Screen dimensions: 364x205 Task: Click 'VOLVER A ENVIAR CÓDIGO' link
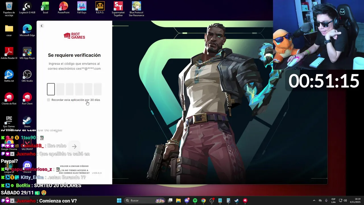coord(74,166)
